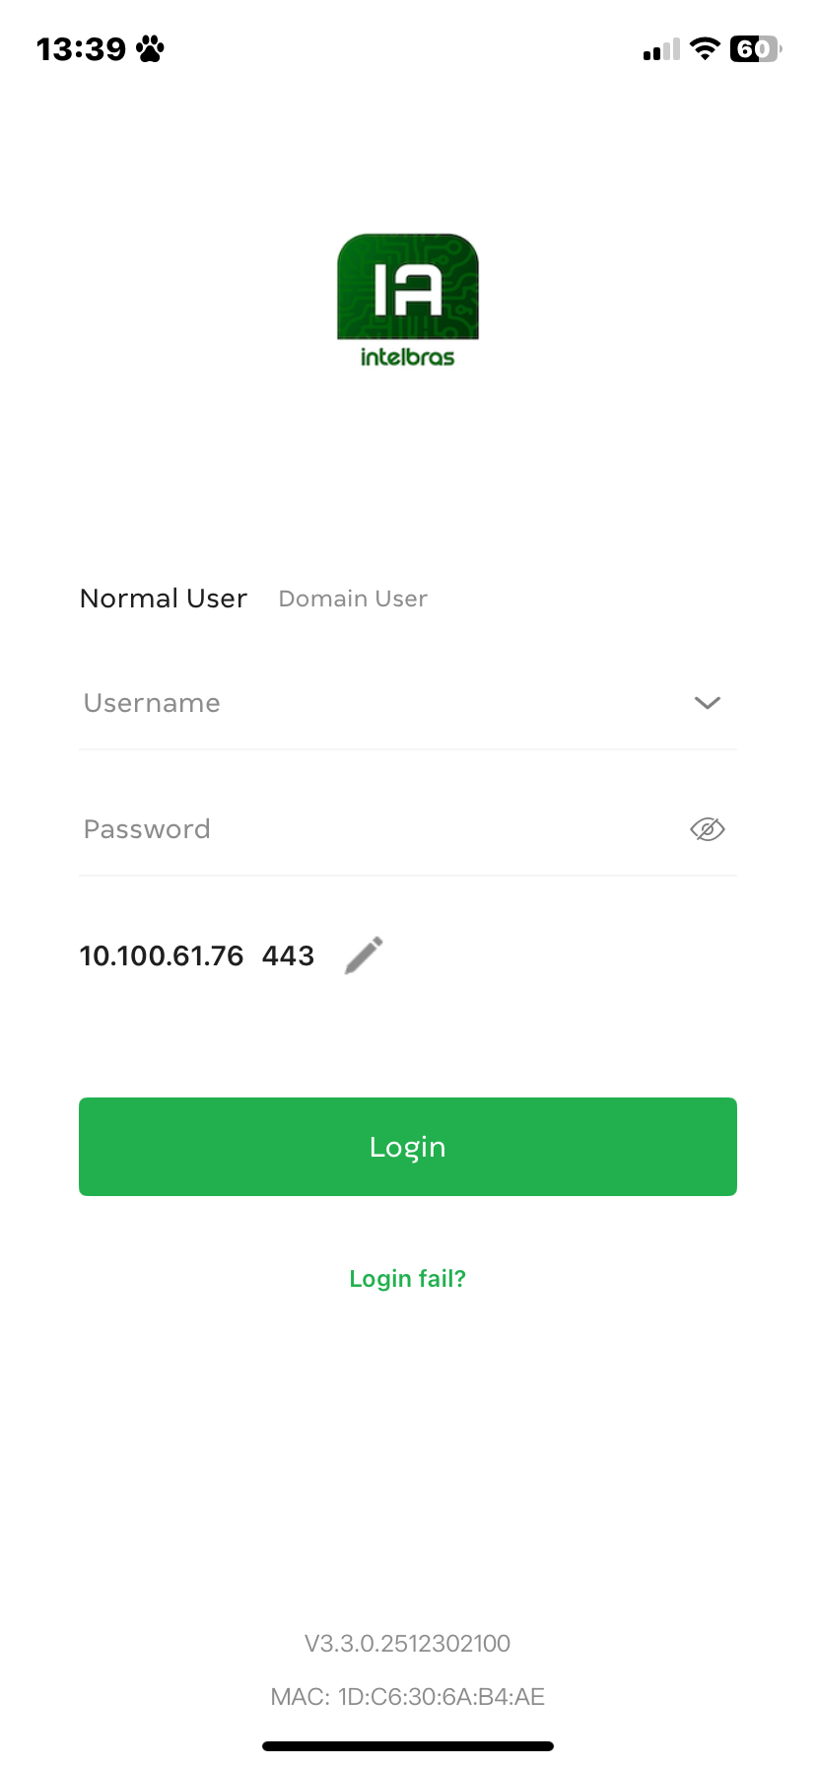This screenshot has width=816, height=1767.
Task: Tap the battery indicator showing 60
Action: [x=755, y=48]
